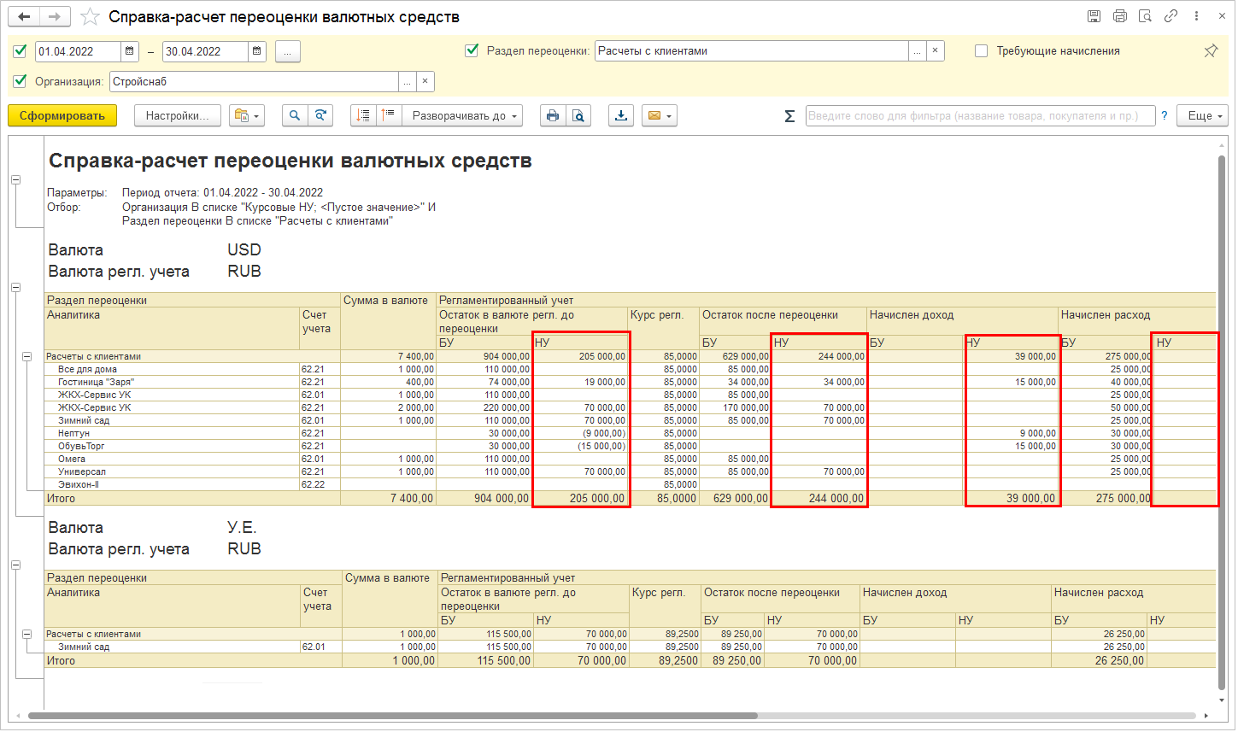Toggle the Раздел переоценки checkbox

tap(472, 51)
